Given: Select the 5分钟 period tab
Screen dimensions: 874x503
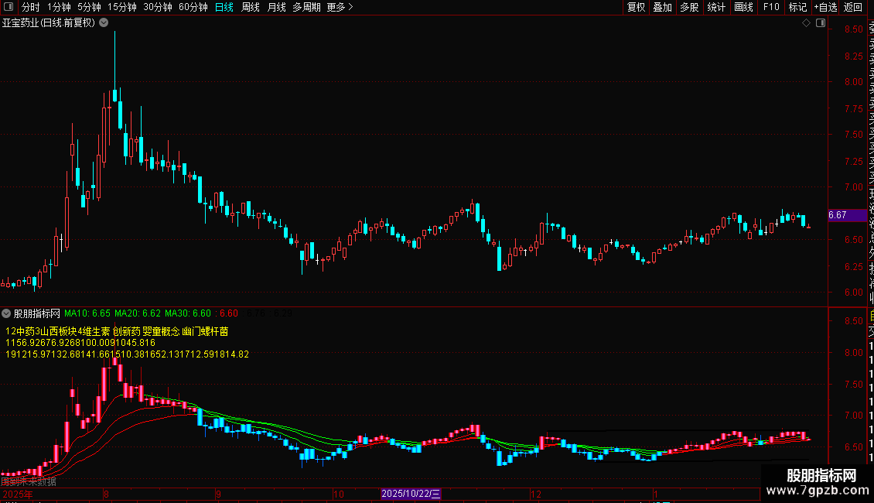Looking at the screenshot, I should 89,7.
